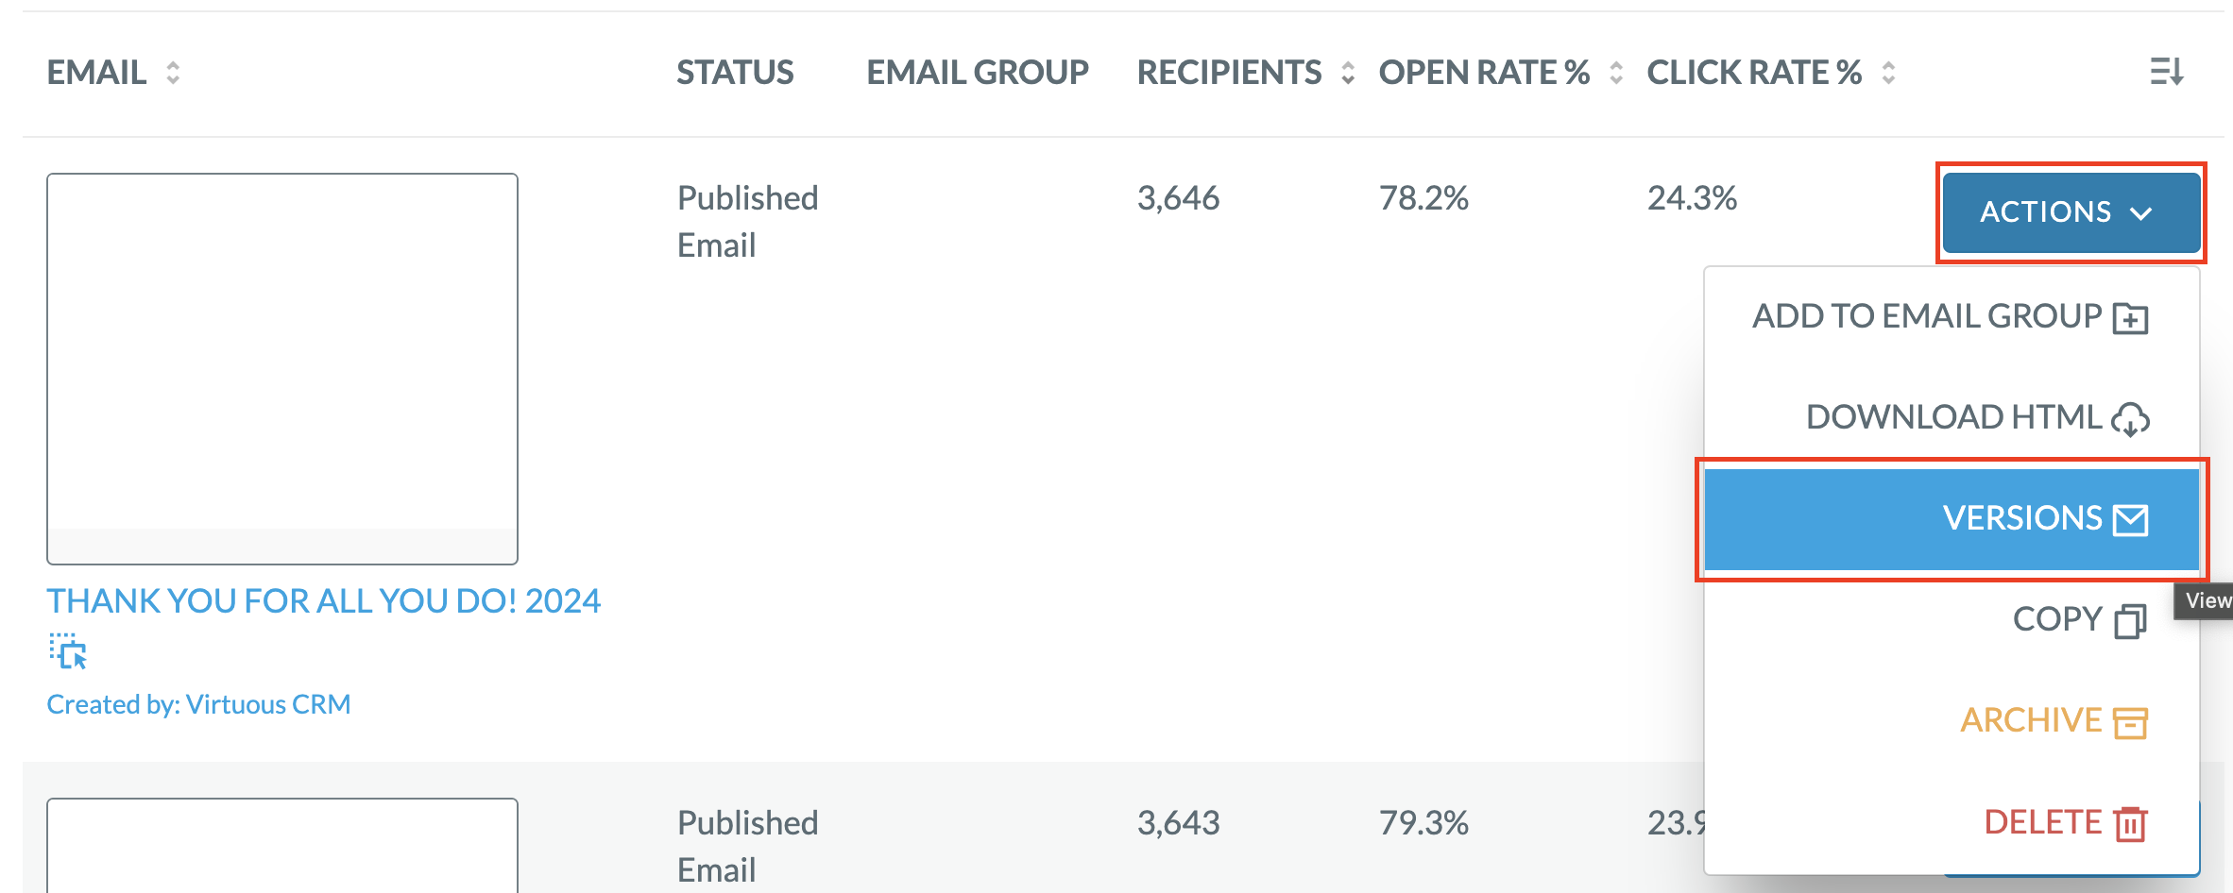2233x893 pixels.
Task: Select the Delete menu option
Action: pos(1952,823)
